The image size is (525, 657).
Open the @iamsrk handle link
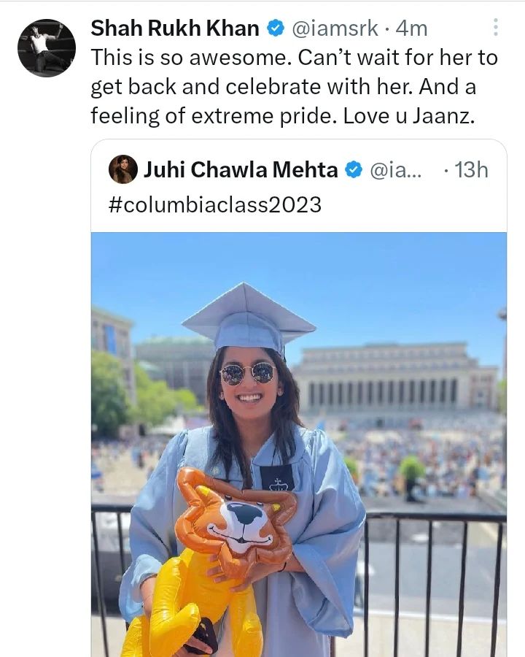click(335, 28)
